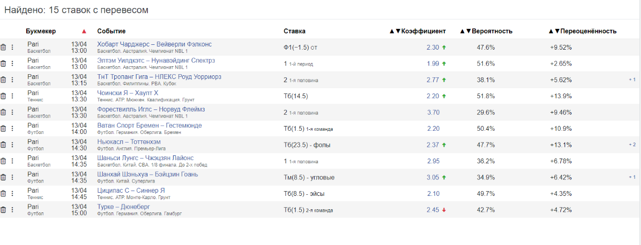The width and height of the screenshot is (641, 245).
Task: Trash the Турке – Дюнеберг bet row
Action: pos(3,210)
